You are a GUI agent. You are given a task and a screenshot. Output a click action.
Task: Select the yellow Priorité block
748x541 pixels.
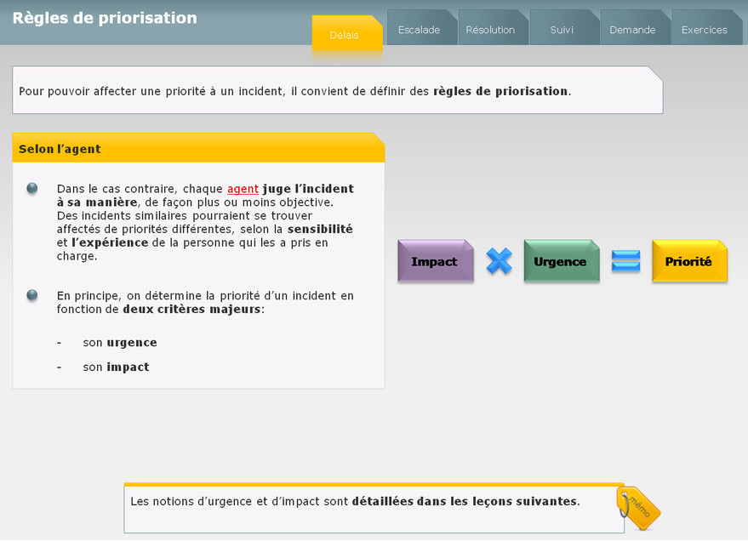[x=688, y=261]
